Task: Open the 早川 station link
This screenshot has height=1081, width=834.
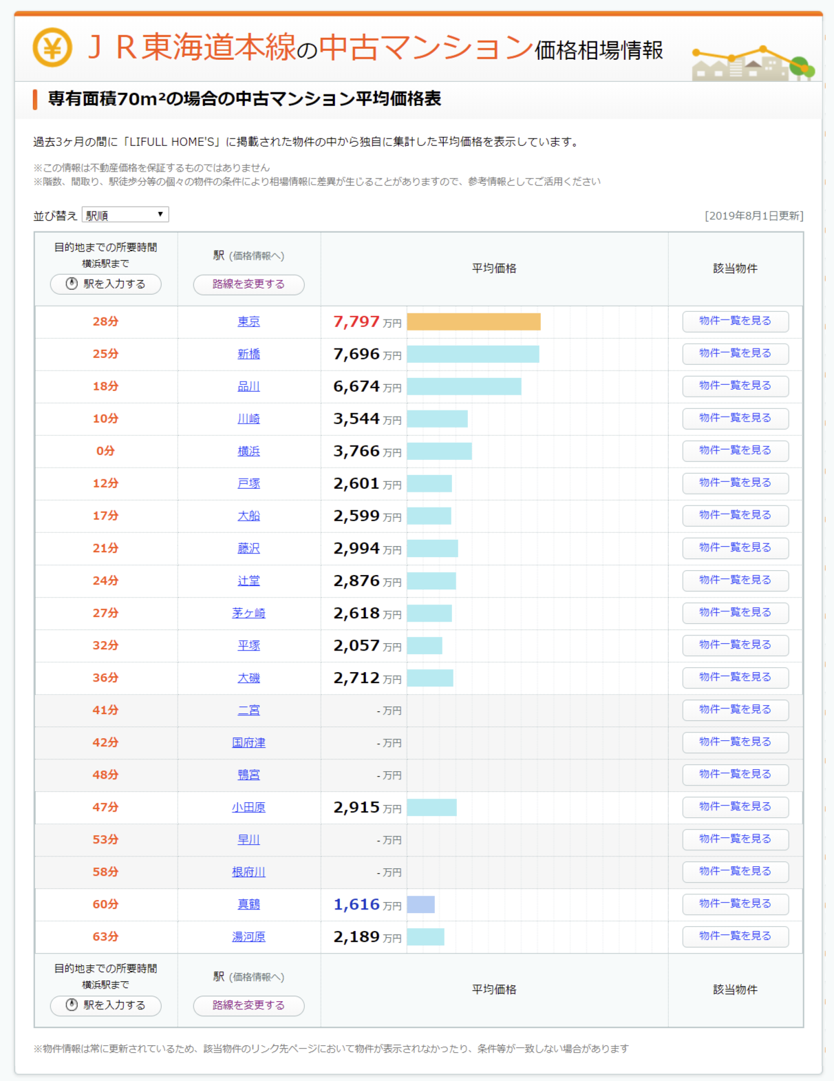Action: point(248,839)
